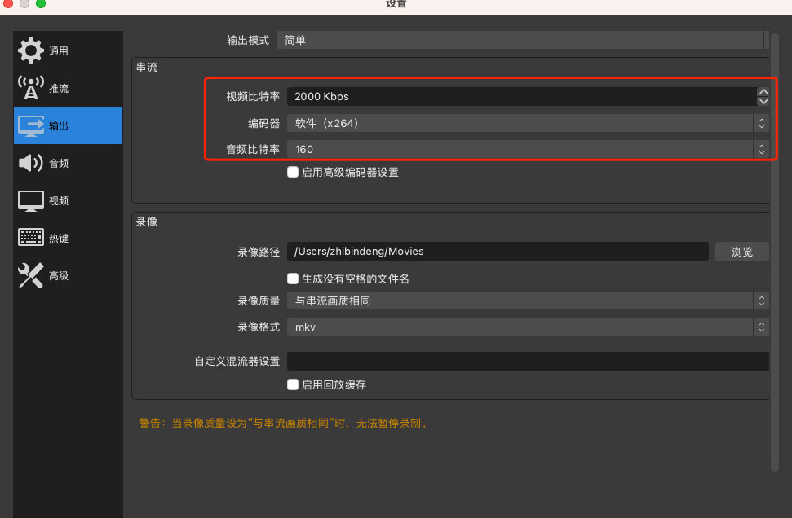Click the 输出 output monitor icon

(31, 125)
